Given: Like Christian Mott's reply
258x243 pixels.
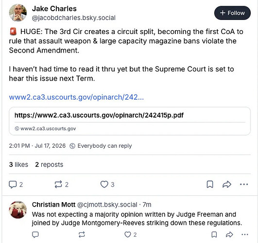Looking at the screenshot, I should pos(131,235).
